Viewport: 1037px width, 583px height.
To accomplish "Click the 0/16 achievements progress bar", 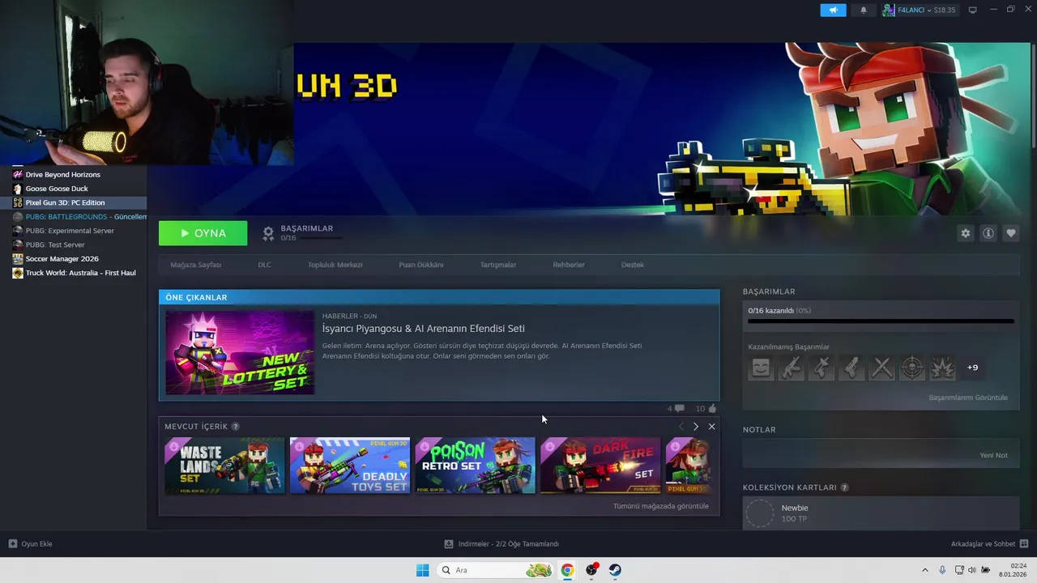I will coord(881,321).
